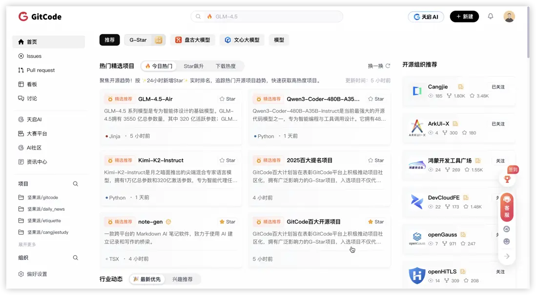
Task: Open Kimi-K2-Instruct project title
Action: [x=161, y=160]
